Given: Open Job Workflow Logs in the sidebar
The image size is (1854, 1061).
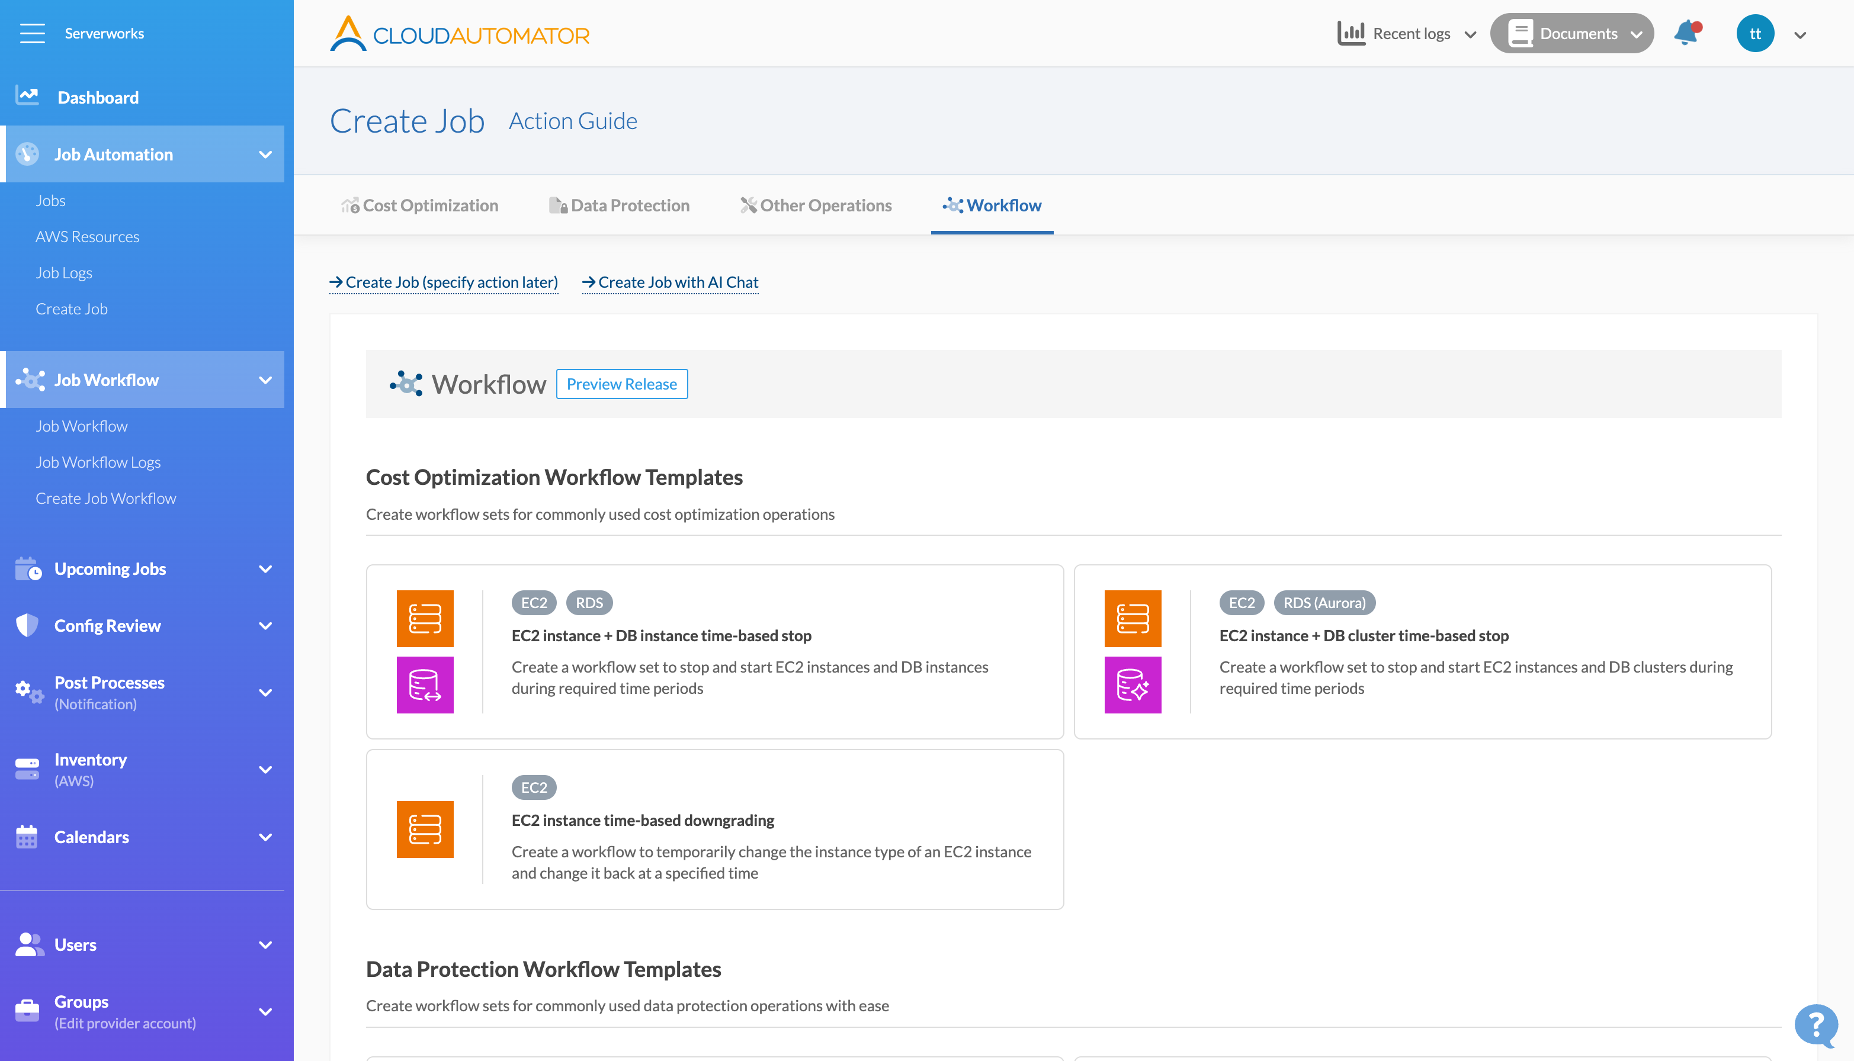Looking at the screenshot, I should click(98, 462).
